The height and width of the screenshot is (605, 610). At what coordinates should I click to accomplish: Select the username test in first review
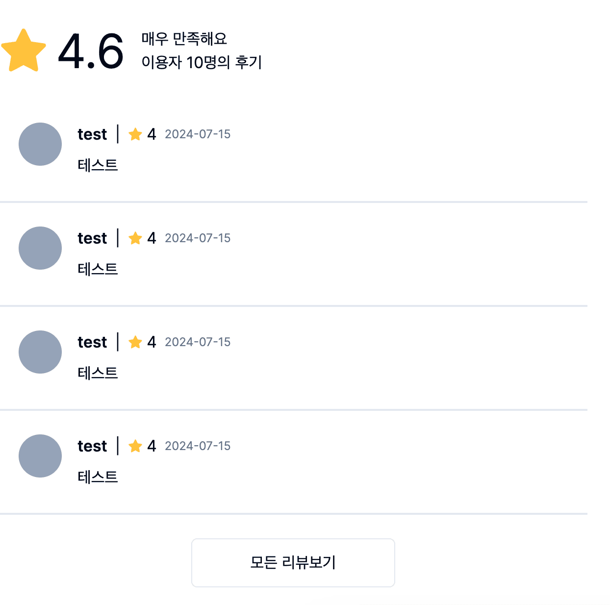(92, 134)
